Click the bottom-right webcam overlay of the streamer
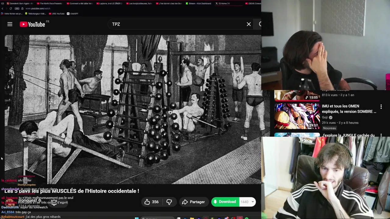Screen dimensions: 390x219 pyautogui.click(x=325, y=178)
